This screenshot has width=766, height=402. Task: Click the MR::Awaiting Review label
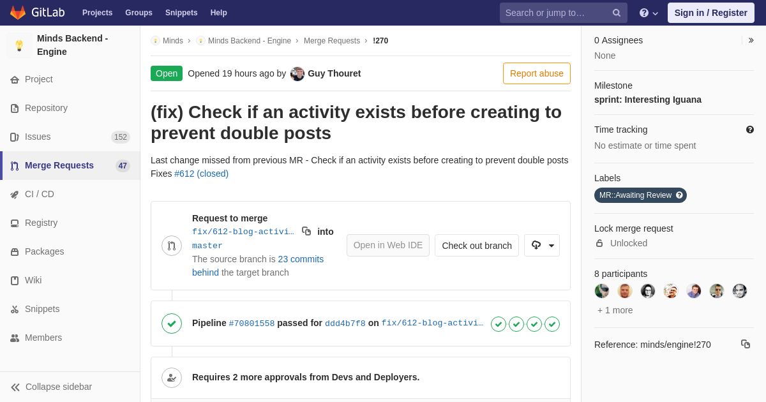pyautogui.click(x=640, y=195)
